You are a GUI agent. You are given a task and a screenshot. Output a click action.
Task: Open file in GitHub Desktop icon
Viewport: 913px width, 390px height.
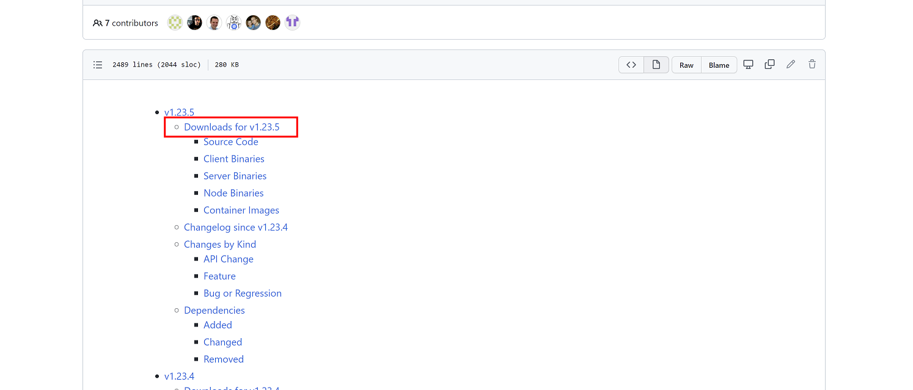point(749,64)
